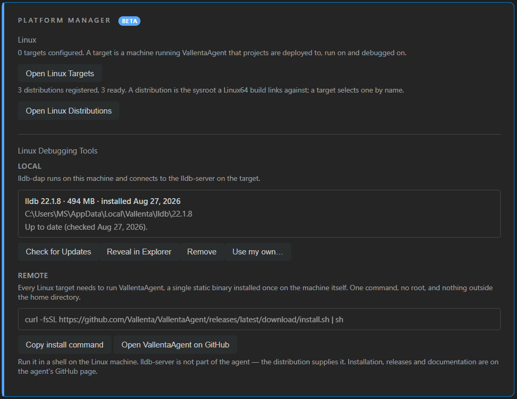
Task: Click the 'Up to date' status text
Action: pyautogui.click(x=86, y=227)
